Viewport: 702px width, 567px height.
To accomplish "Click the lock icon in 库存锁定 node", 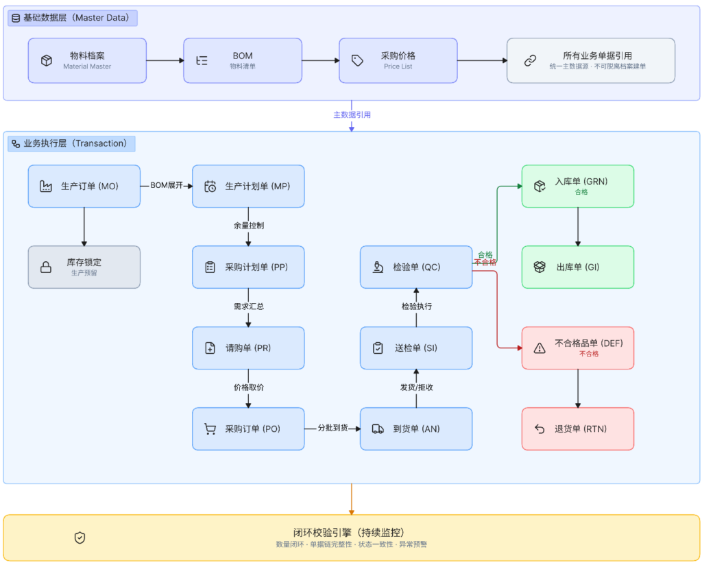I will (x=46, y=267).
